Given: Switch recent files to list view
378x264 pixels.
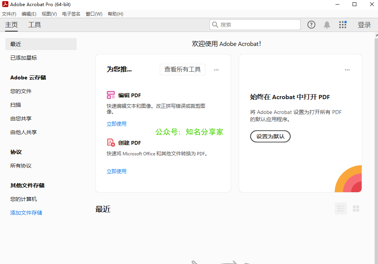Looking at the screenshot, I should pos(341,209).
